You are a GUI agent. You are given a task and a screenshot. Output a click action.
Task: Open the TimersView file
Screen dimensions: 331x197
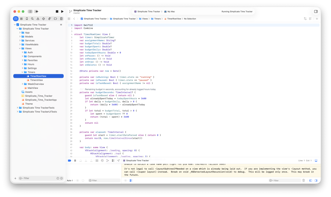coord(36,80)
